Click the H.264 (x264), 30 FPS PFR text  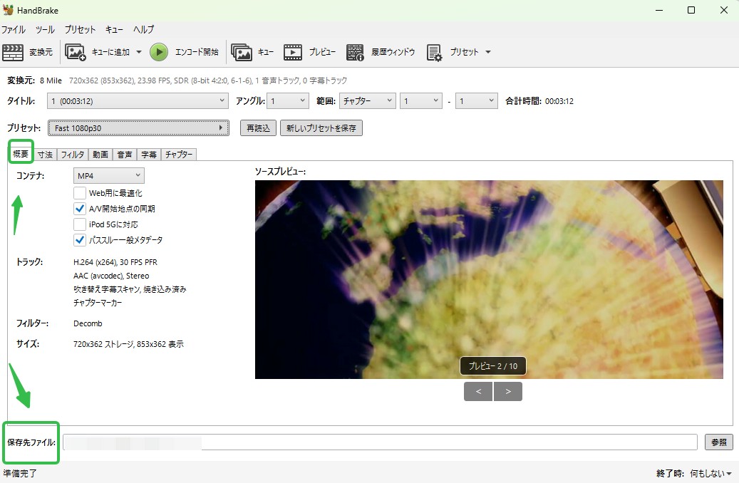(x=115, y=262)
